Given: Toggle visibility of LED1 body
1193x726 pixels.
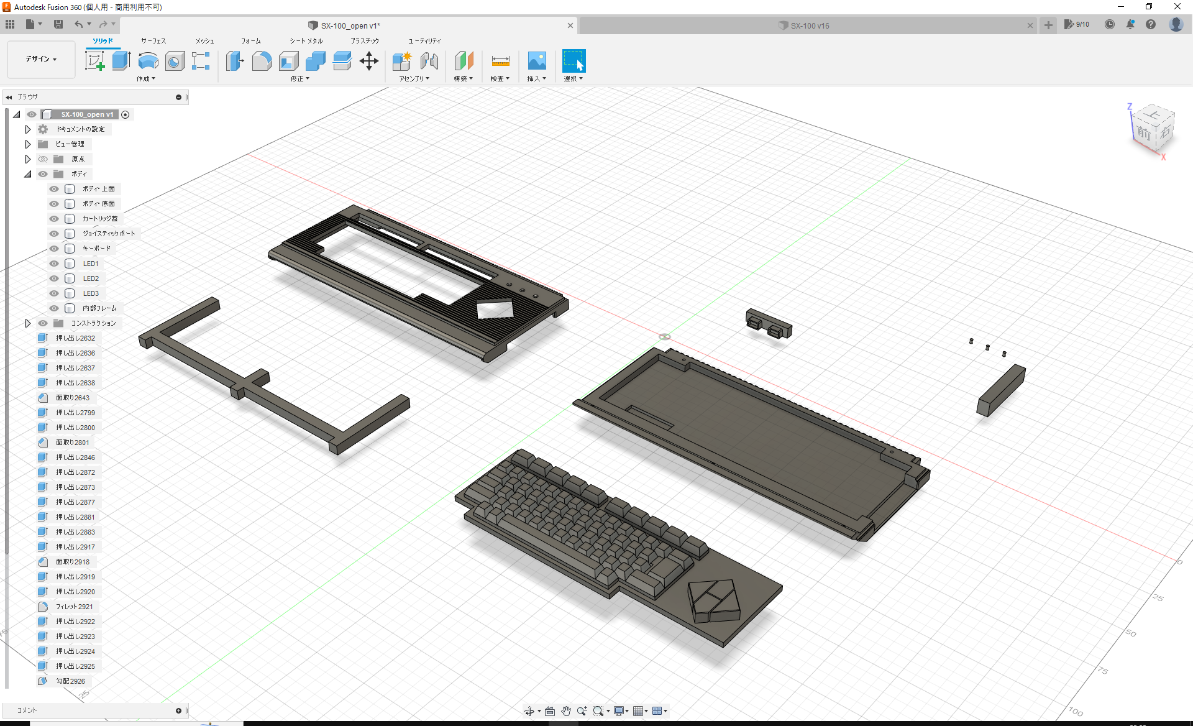Looking at the screenshot, I should pos(54,263).
